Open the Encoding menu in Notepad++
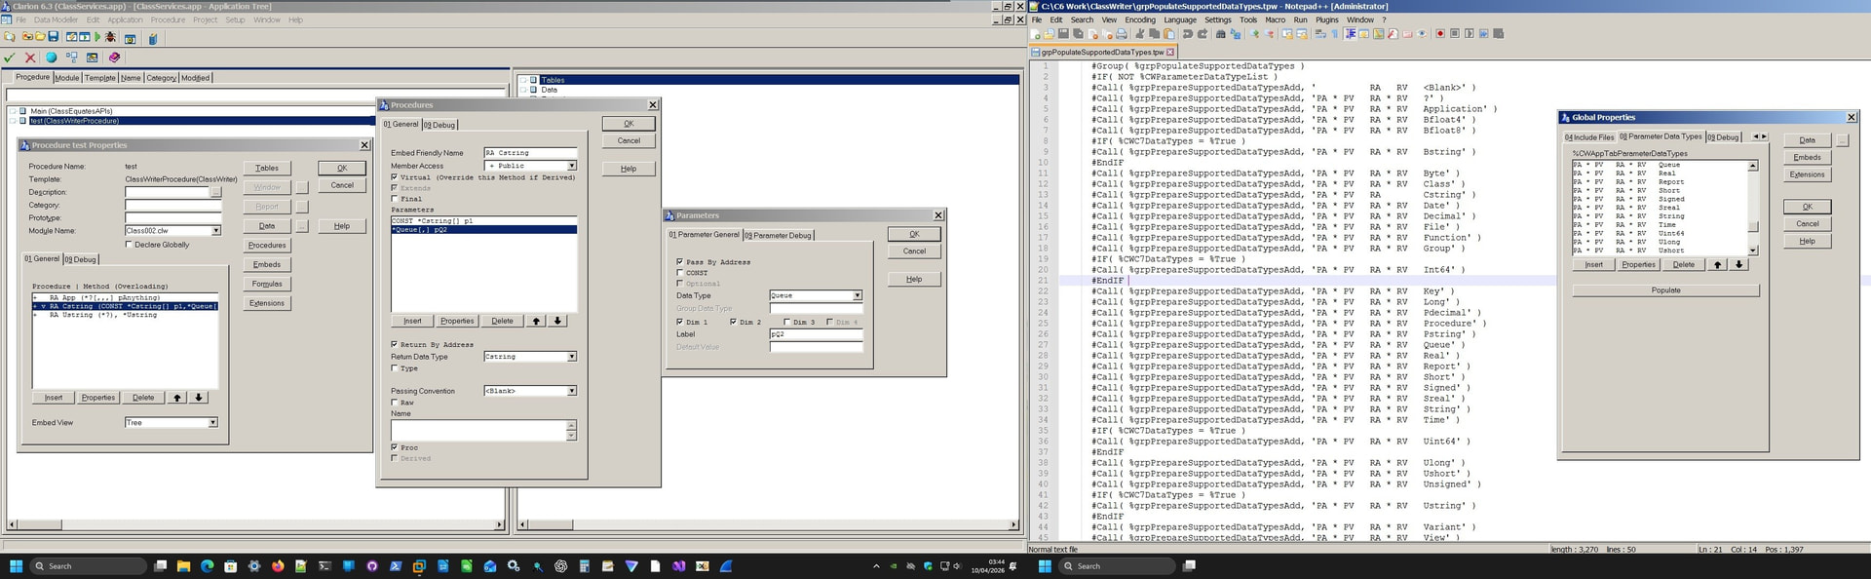Image resolution: width=1871 pixels, height=579 pixels. click(x=1139, y=19)
